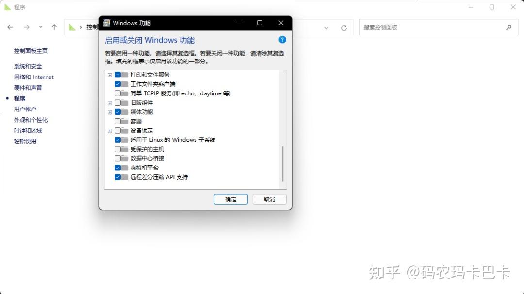Enable 受保护的主机 checkbox
The width and height of the screenshot is (524, 294).
point(117,149)
